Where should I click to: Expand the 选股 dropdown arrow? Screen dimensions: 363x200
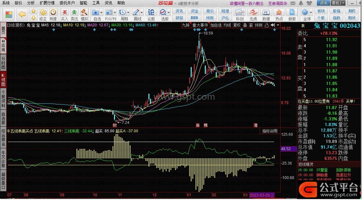pyautogui.click(x=169, y=12)
